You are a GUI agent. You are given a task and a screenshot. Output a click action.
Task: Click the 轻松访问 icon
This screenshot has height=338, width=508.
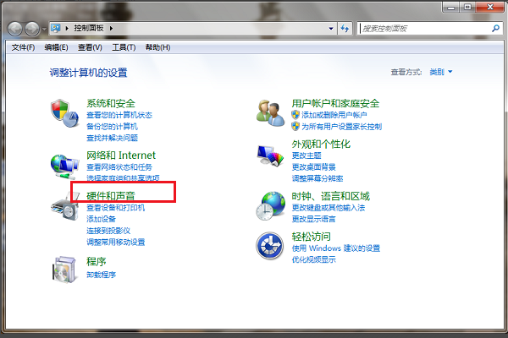pos(270,245)
